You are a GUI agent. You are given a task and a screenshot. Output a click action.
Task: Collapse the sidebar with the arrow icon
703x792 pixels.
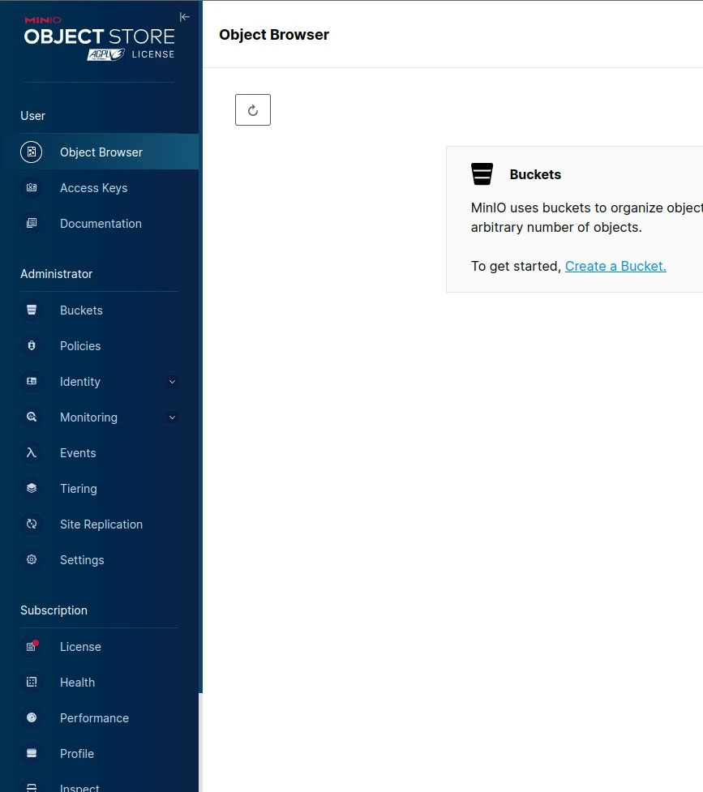(185, 17)
